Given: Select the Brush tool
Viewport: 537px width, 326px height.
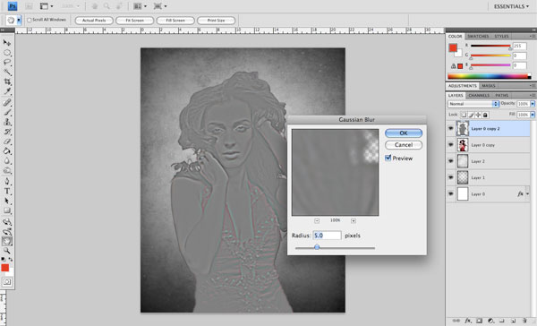Looking at the screenshot, I should pyautogui.click(x=7, y=113).
